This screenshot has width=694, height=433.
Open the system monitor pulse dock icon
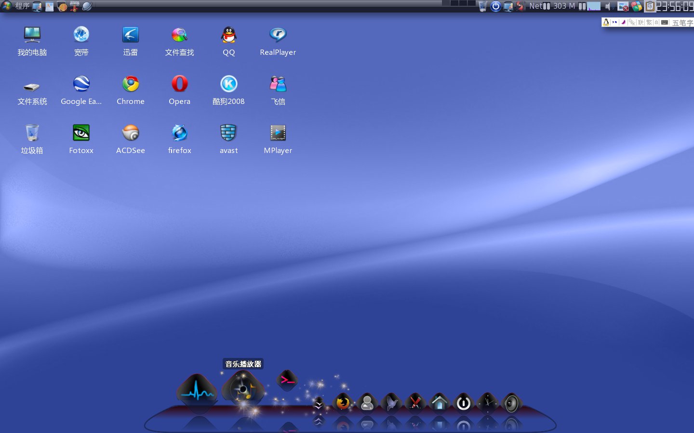197,393
